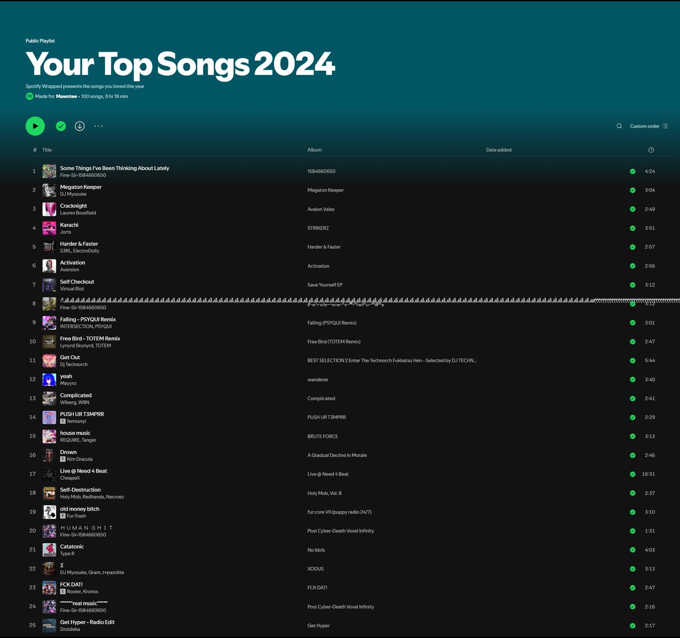Open the Custom order sort dropdown
Image resolution: width=680 pixels, height=638 pixels.
tap(649, 126)
